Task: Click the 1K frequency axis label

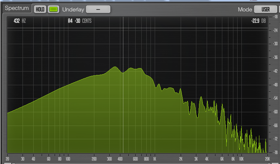Action: click(x=155, y=159)
